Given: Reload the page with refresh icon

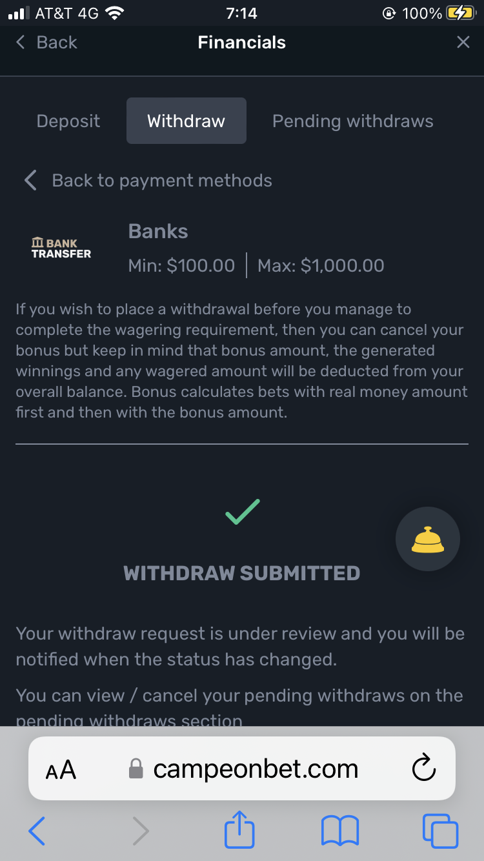Looking at the screenshot, I should [423, 769].
